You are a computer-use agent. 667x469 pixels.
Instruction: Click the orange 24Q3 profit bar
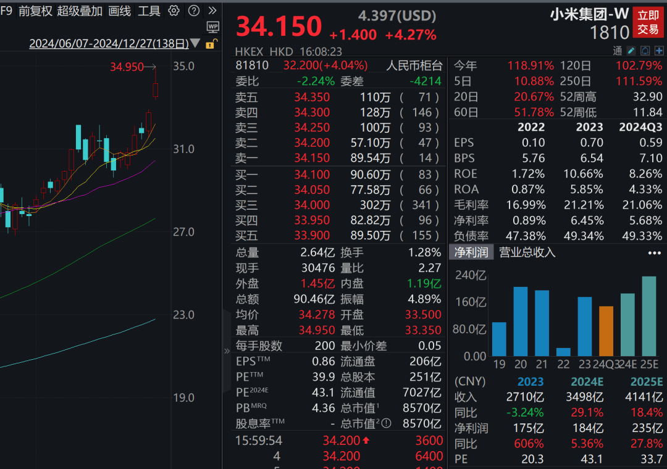click(606, 331)
